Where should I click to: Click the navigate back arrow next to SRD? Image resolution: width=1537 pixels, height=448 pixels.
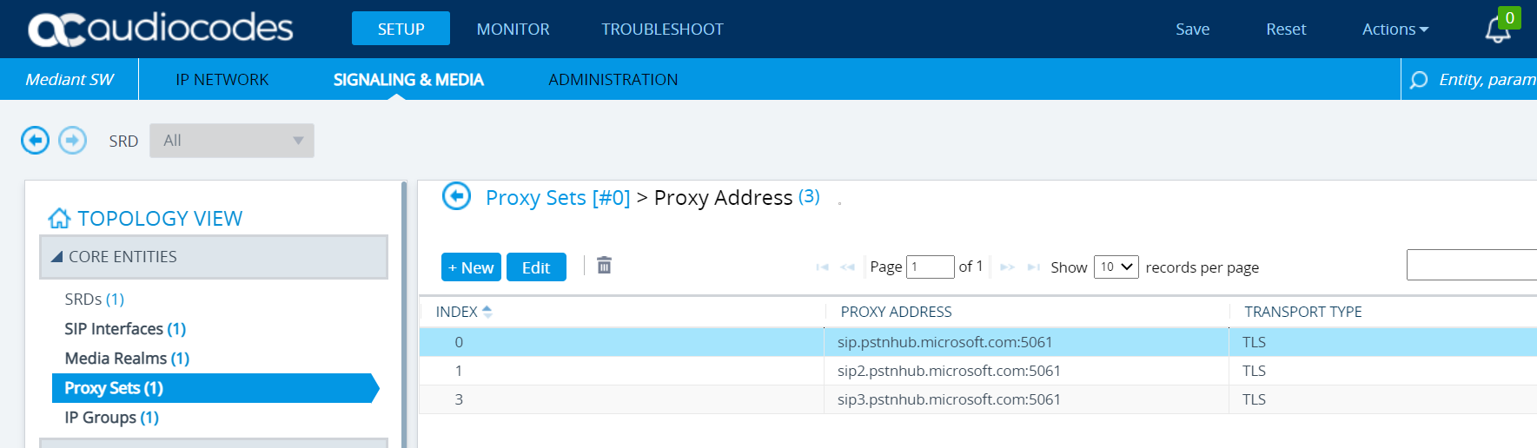point(35,140)
